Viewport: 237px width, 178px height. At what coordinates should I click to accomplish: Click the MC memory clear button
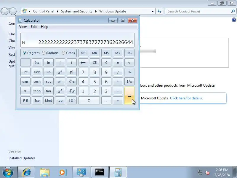(83, 53)
